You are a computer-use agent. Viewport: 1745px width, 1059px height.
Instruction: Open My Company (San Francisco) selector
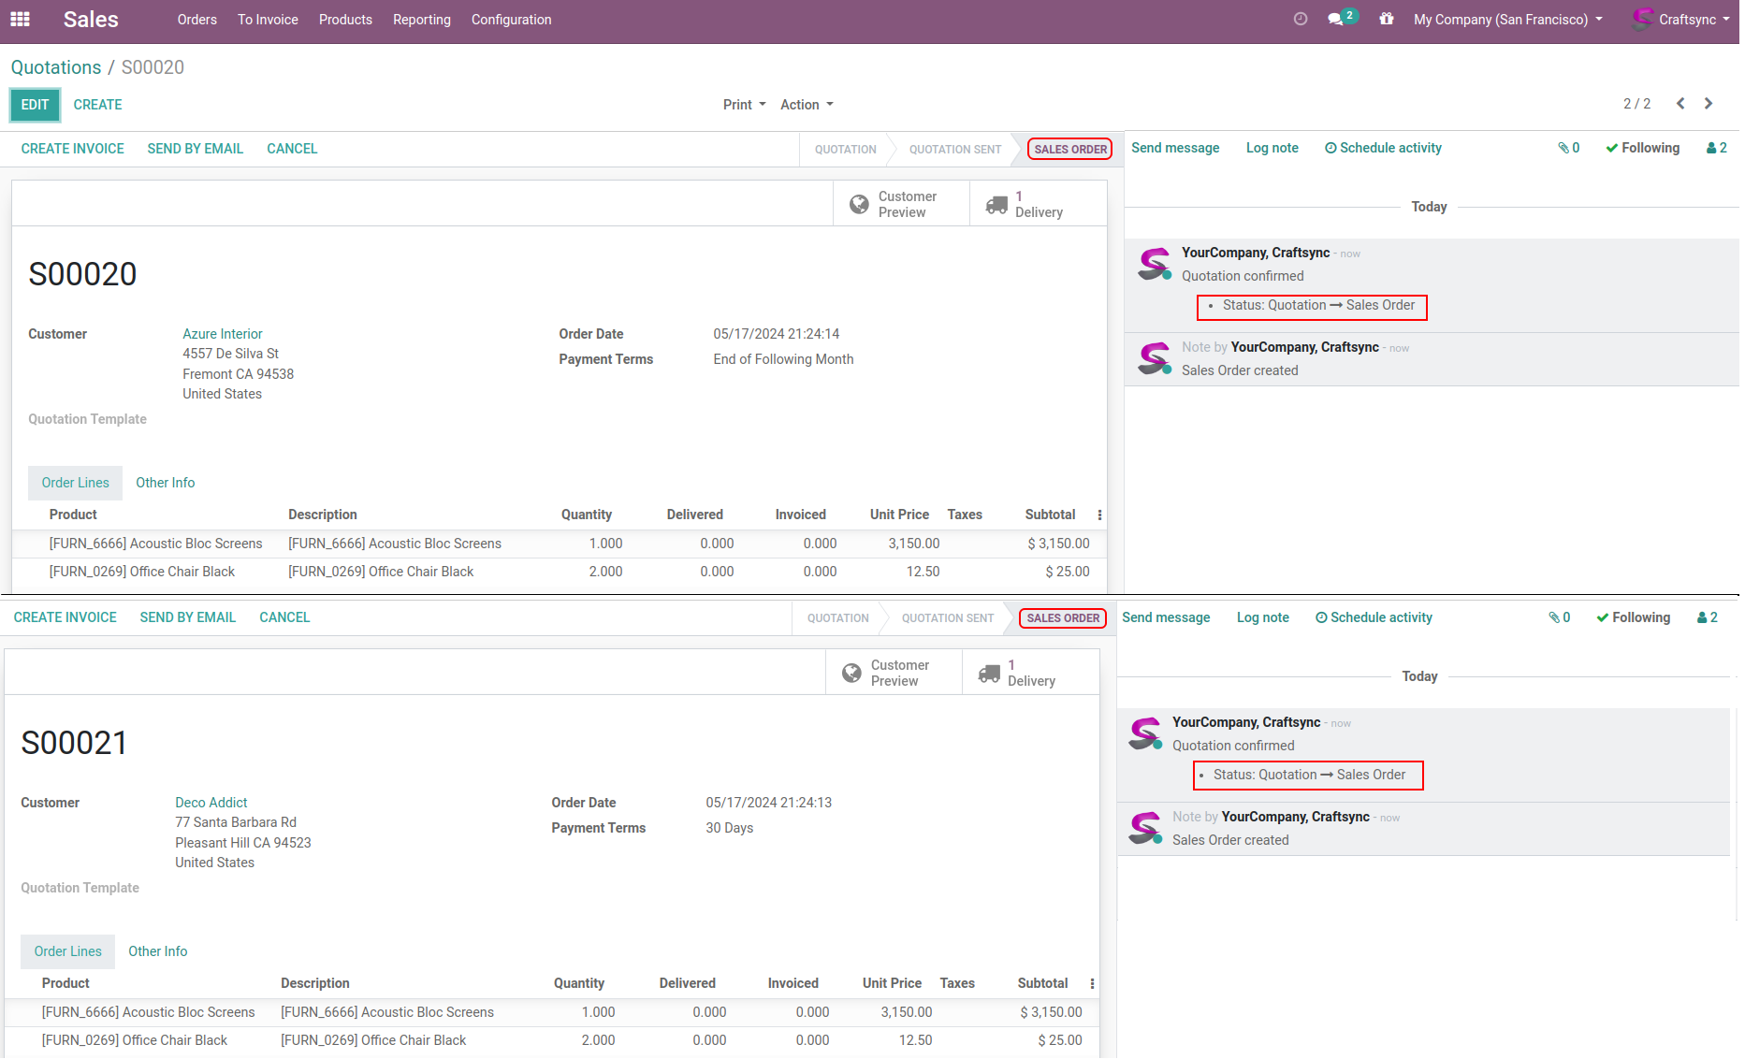point(1507,20)
